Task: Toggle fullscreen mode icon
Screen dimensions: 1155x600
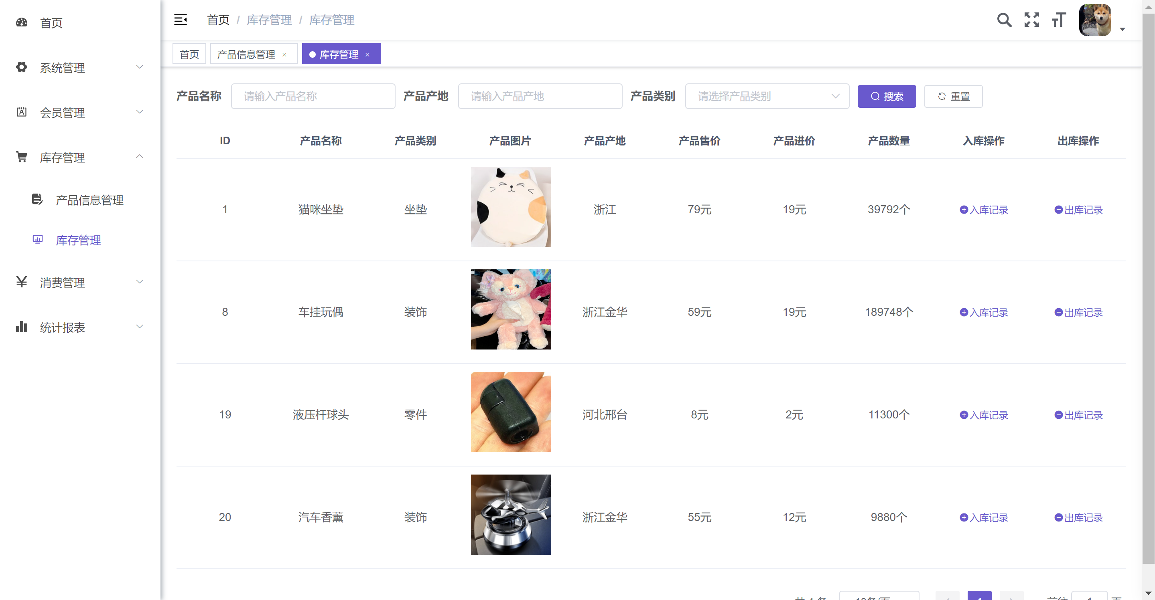Action: pos(1031,20)
